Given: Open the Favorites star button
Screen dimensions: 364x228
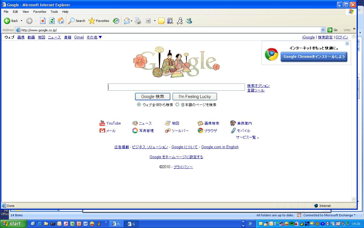Looking at the screenshot, I should [99, 21].
